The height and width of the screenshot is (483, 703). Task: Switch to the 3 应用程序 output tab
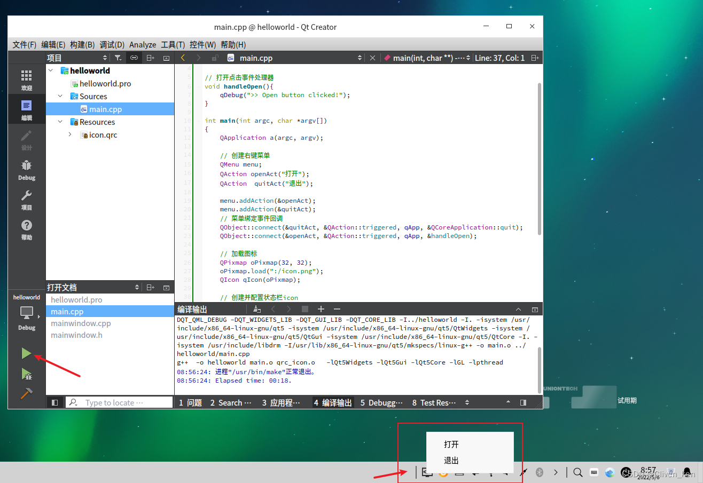point(281,402)
